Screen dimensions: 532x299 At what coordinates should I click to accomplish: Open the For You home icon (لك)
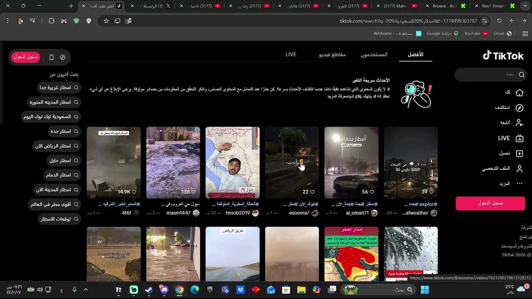tap(519, 92)
